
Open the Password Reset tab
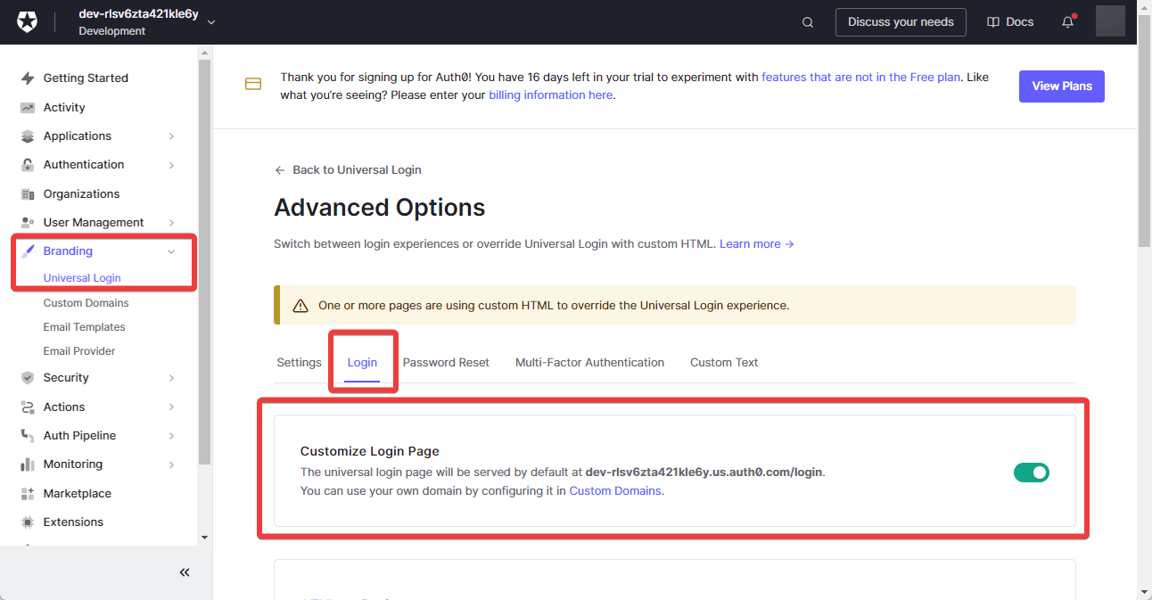pos(446,363)
